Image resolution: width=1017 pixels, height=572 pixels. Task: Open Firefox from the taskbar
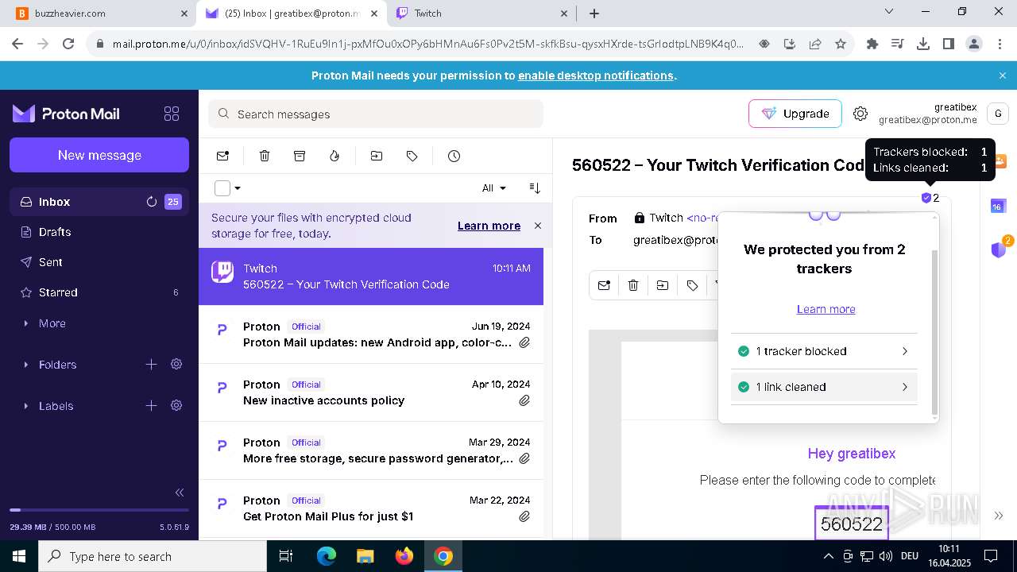click(404, 556)
